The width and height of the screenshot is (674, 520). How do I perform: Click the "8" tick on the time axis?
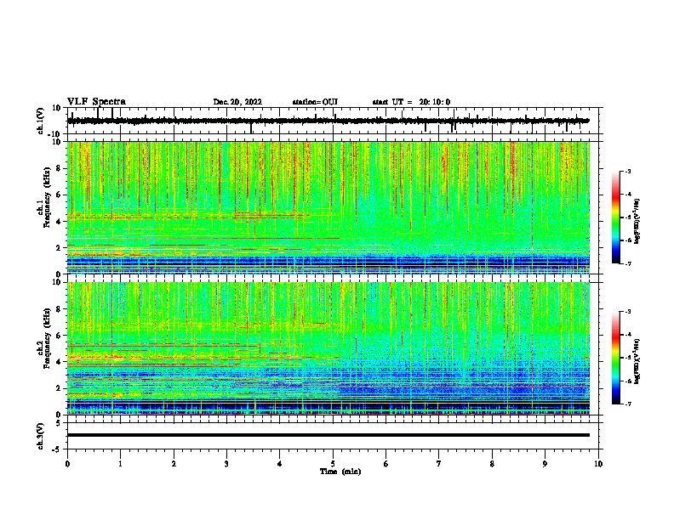(x=492, y=464)
